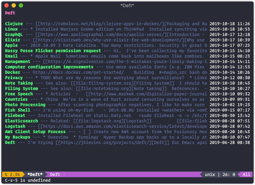Select the Countries note title
Viewport: 255px width, 185px height.
(x=17, y=99)
